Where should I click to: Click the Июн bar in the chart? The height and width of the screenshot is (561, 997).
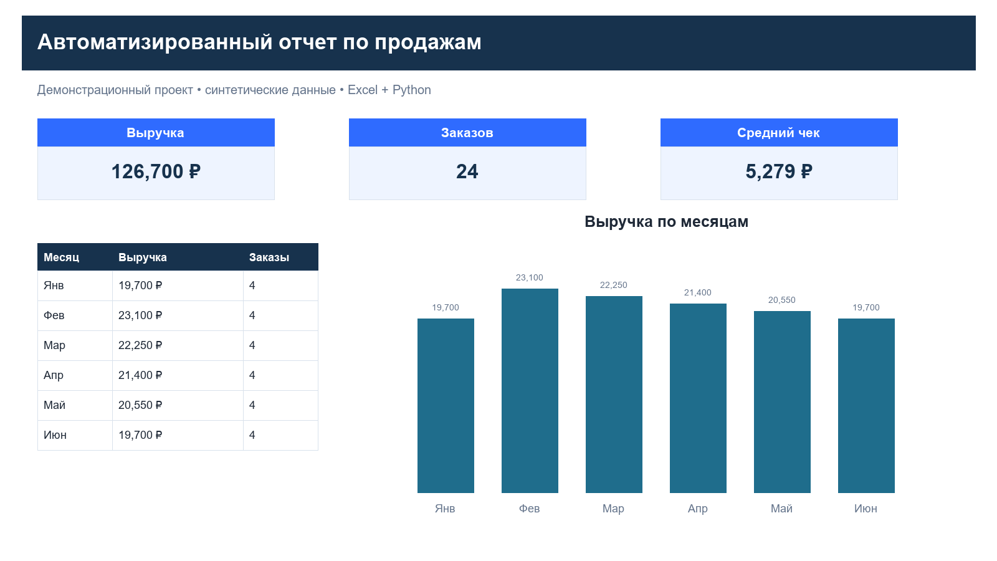866,406
